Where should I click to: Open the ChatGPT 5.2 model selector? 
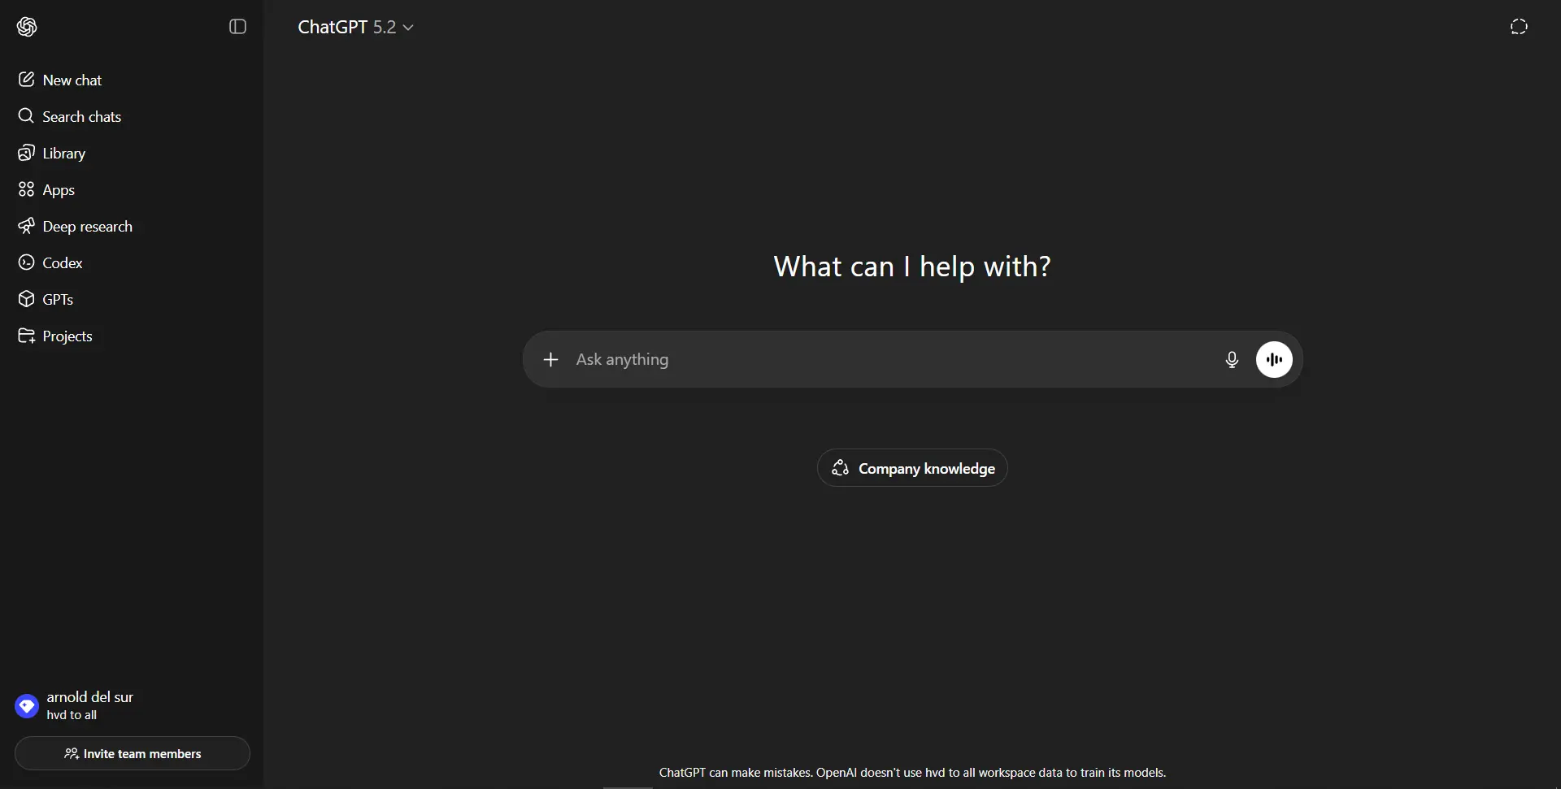(x=355, y=27)
